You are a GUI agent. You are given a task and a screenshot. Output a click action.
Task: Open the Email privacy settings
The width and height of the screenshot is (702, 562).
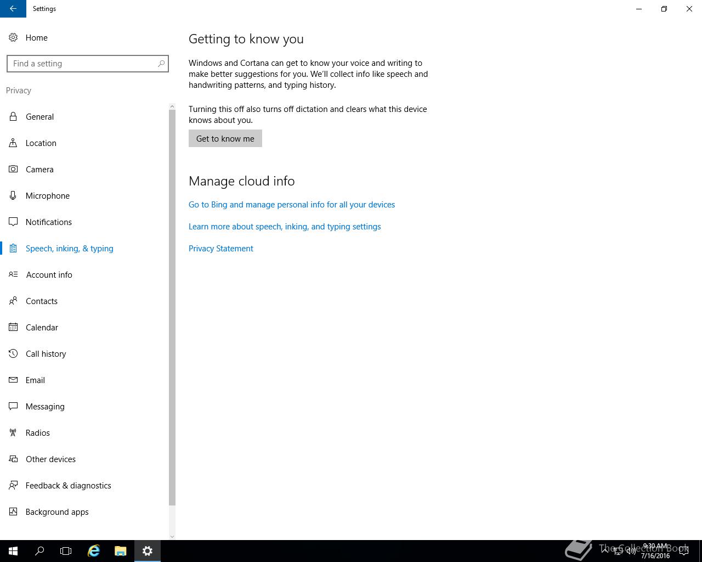click(84, 380)
